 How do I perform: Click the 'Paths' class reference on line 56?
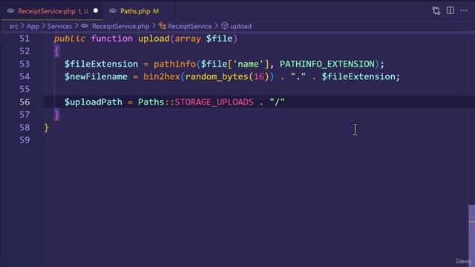(151, 102)
